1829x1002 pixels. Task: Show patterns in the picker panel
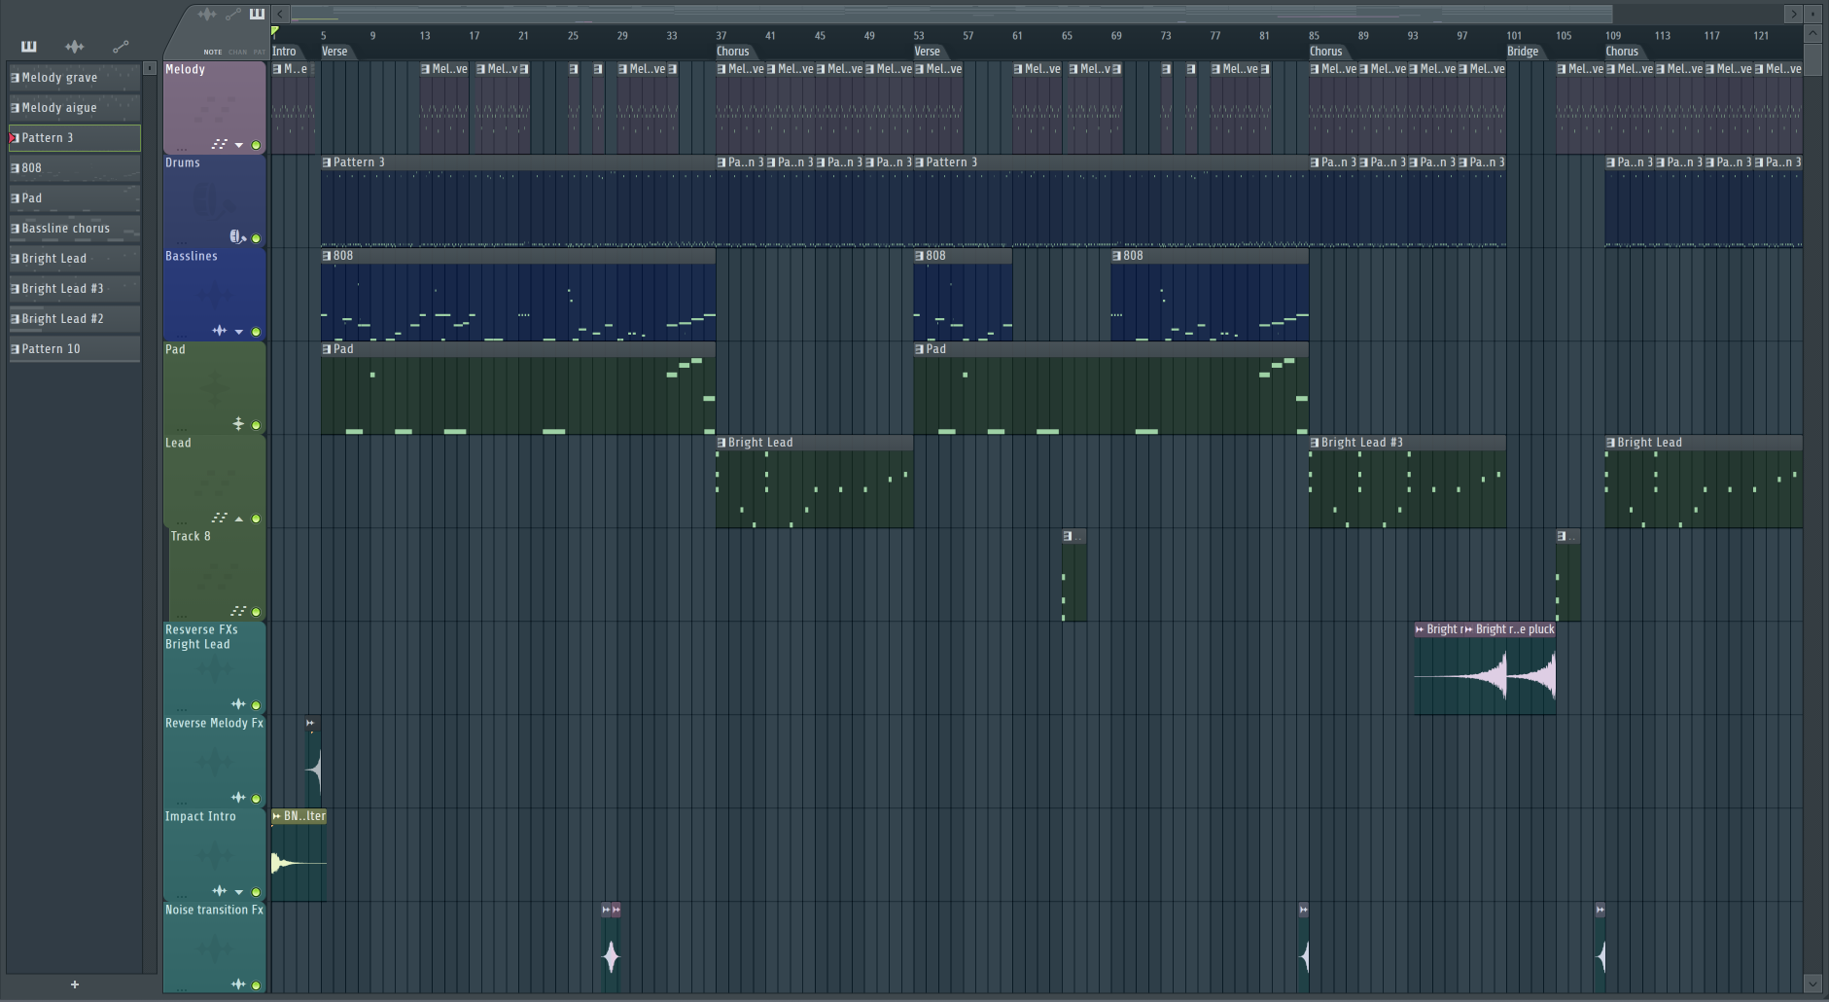click(x=28, y=46)
